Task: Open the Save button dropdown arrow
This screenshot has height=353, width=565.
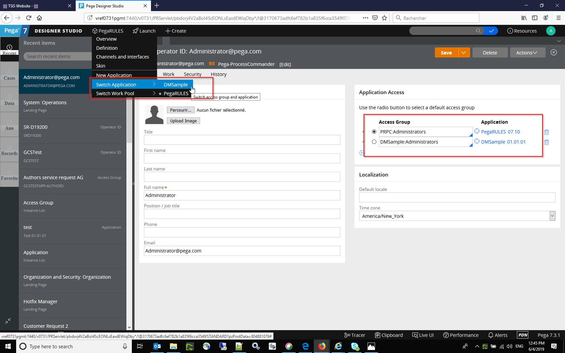Action: click(x=464, y=53)
